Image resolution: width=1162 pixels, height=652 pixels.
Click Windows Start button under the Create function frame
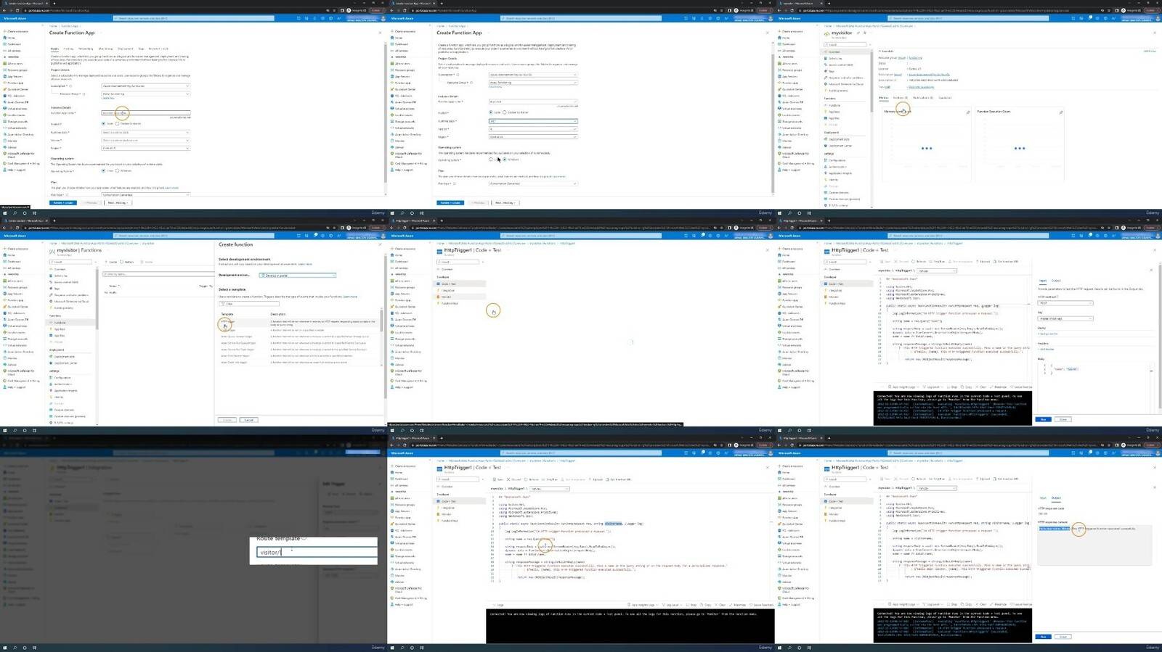coord(5,431)
